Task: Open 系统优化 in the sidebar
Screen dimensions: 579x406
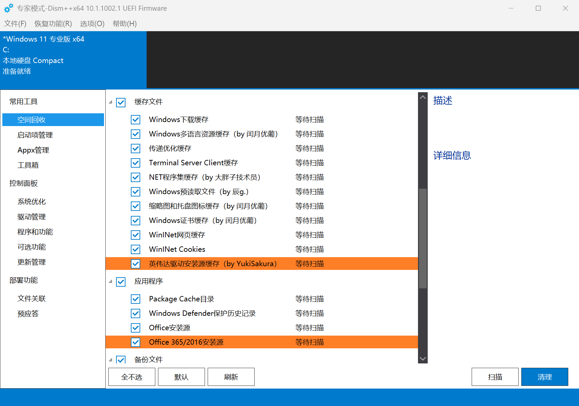Action: click(32, 201)
